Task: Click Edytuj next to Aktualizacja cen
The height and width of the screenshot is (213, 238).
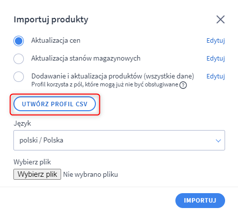Action: (x=216, y=41)
